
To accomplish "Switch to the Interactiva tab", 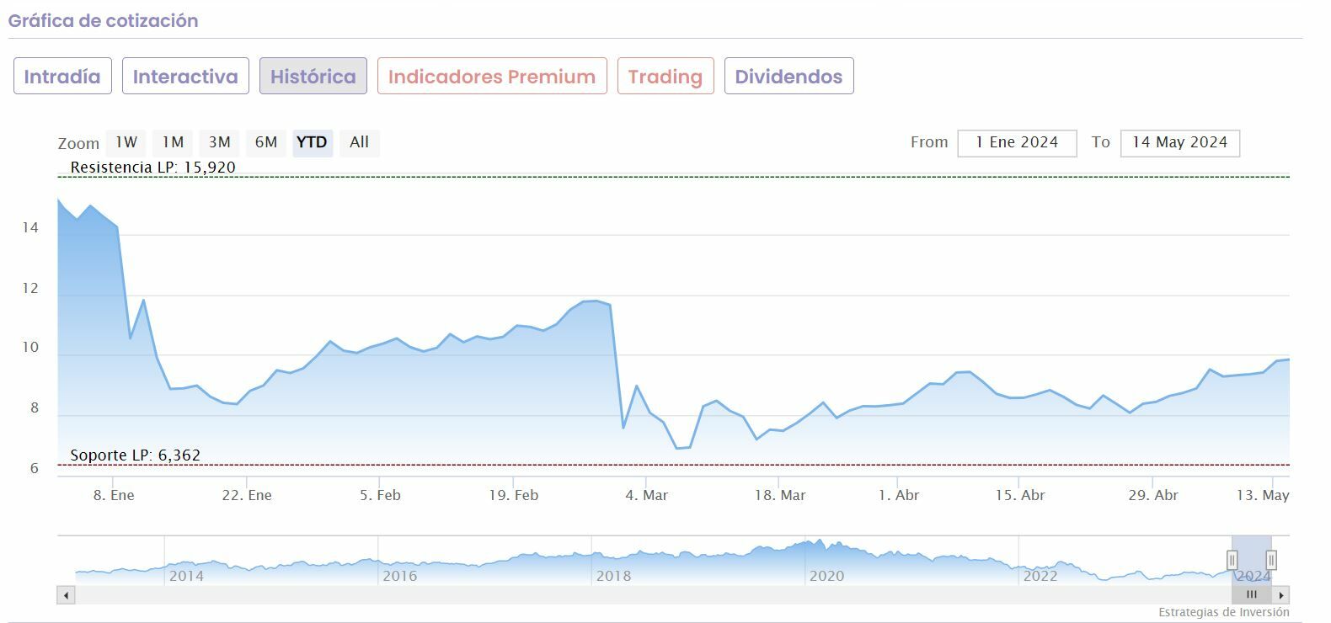I will [x=185, y=77].
